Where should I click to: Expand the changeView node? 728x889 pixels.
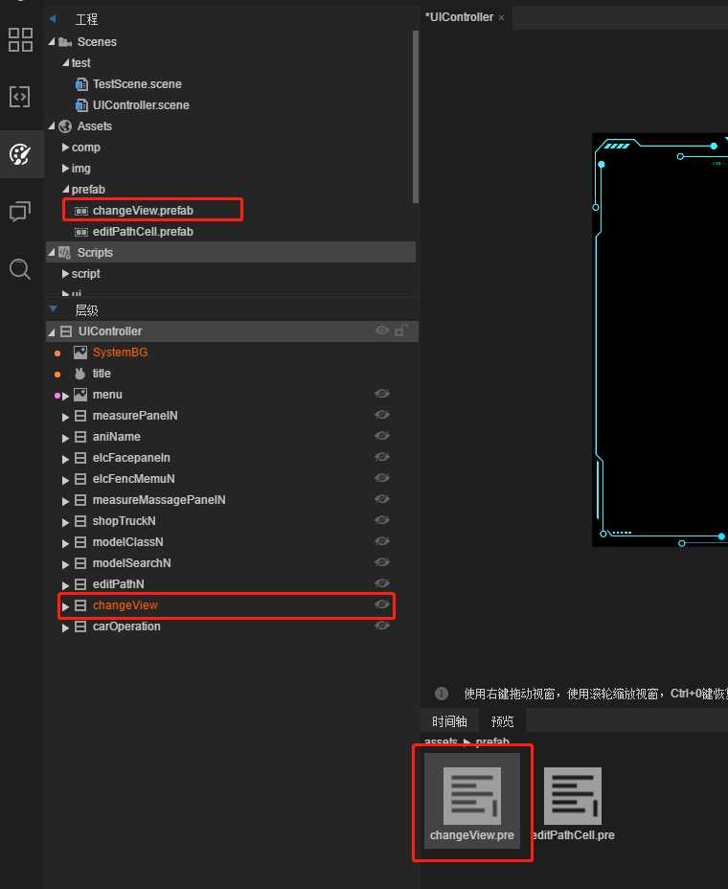[x=66, y=606]
